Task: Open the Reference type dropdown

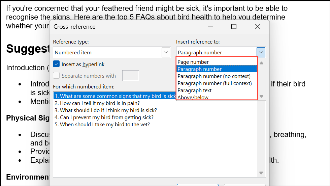Action: pyautogui.click(x=166, y=52)
